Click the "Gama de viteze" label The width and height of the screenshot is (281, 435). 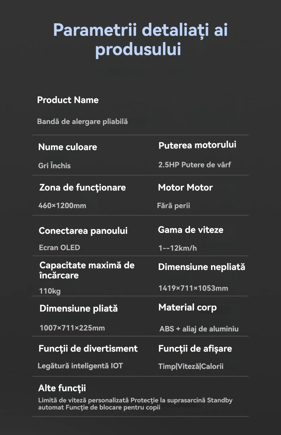tap(190, 230)
